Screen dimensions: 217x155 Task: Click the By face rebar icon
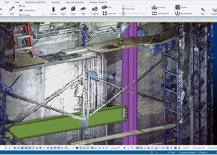178,7
